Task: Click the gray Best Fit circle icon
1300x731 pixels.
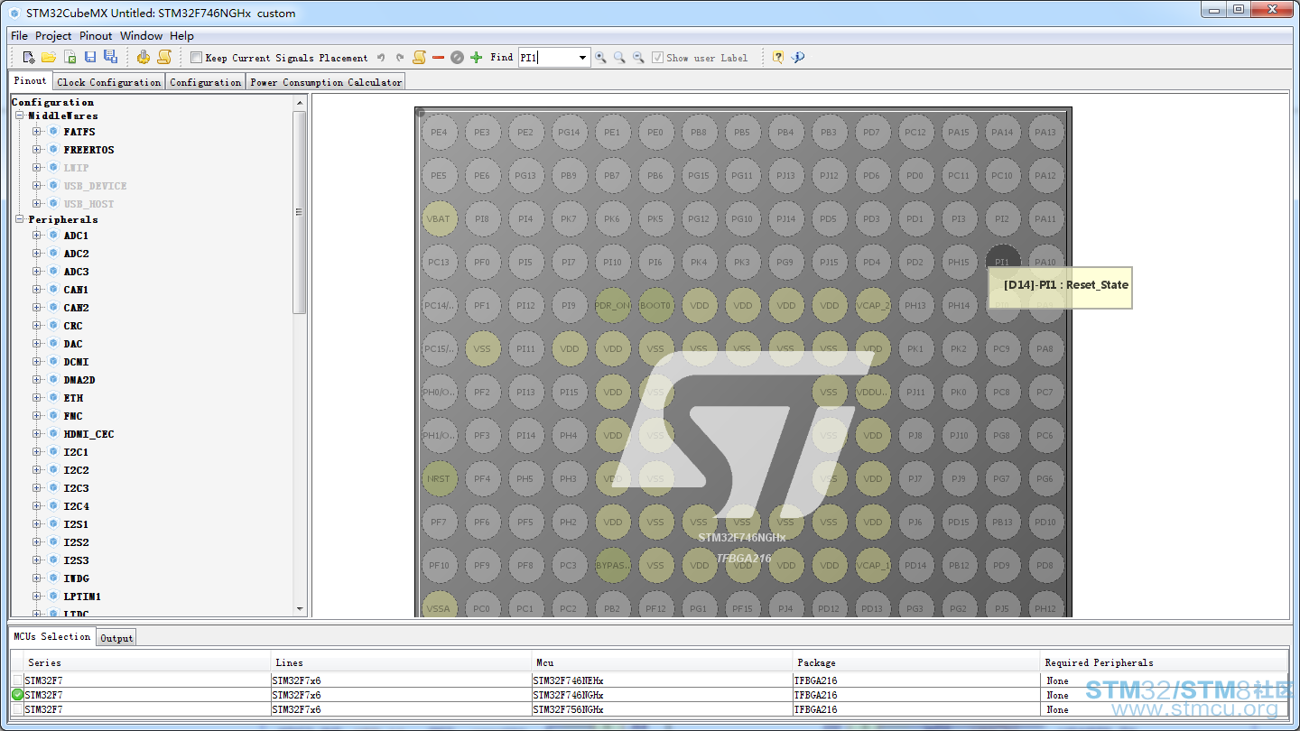Action: [x=457, y=58]
